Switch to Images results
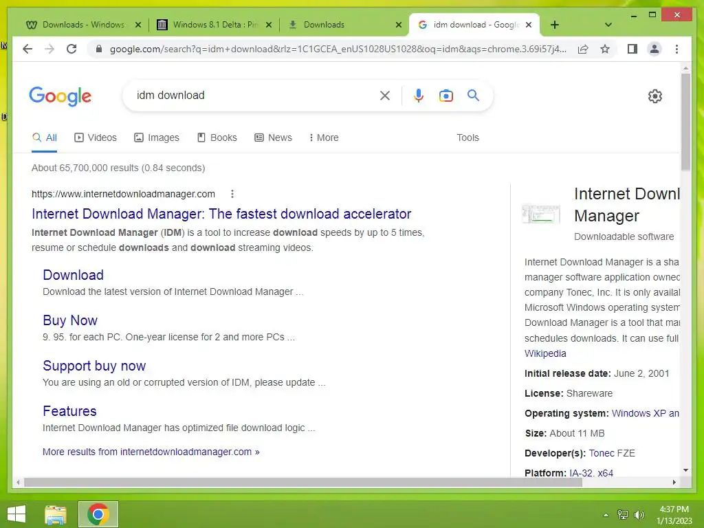Screen dimensions: 704x528 [157, 137]
